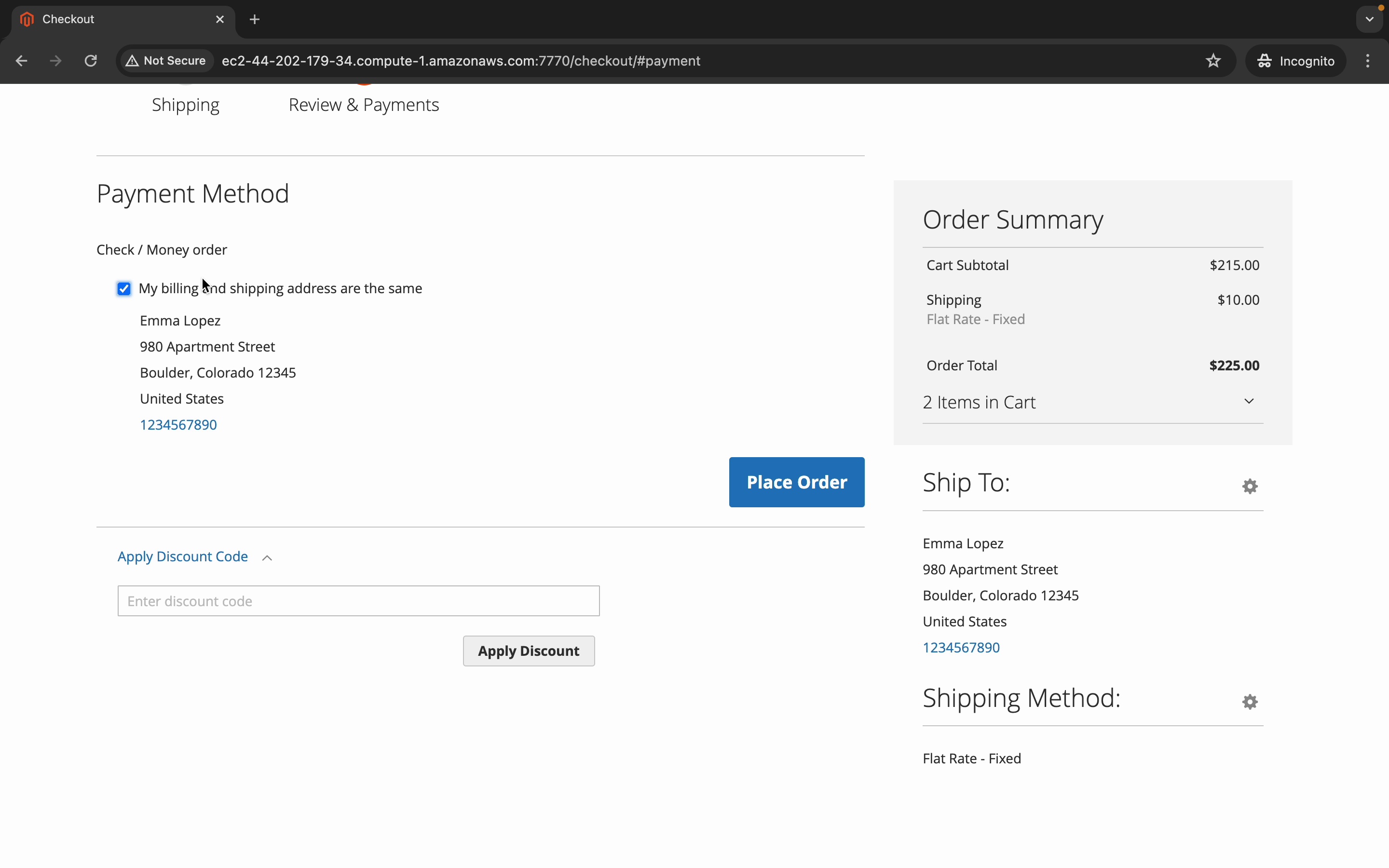Click the Shipping Method edit gear icon
Viewport: 1389px width, 868px height.
coord(1250,702)
